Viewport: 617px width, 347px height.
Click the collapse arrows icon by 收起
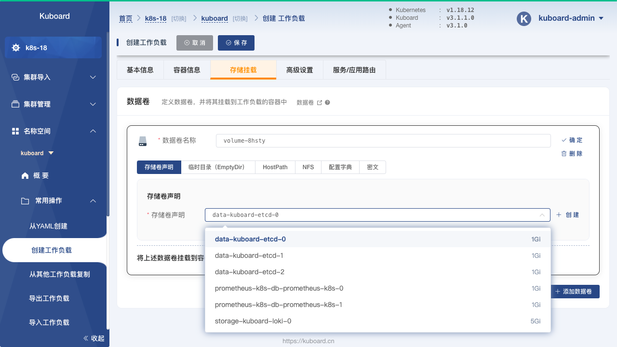pos(86,338)
